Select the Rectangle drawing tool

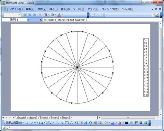pos(67,123)
